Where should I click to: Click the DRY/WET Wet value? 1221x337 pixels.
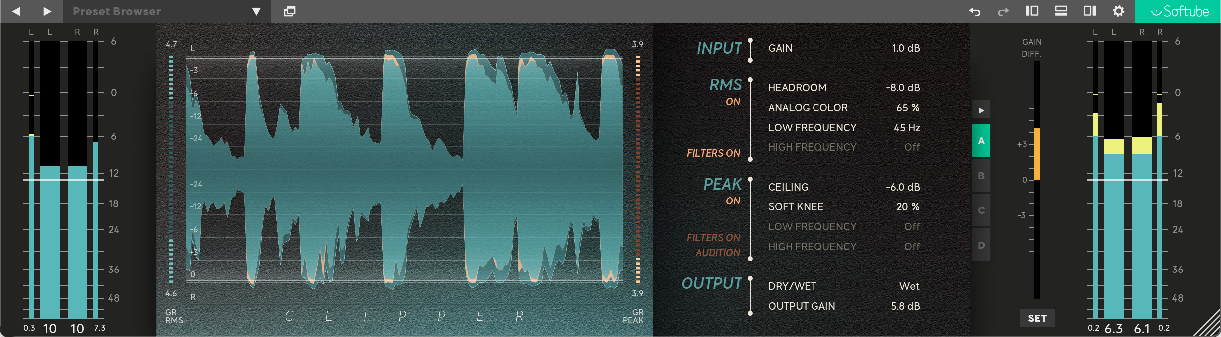(x=909, y=286)
